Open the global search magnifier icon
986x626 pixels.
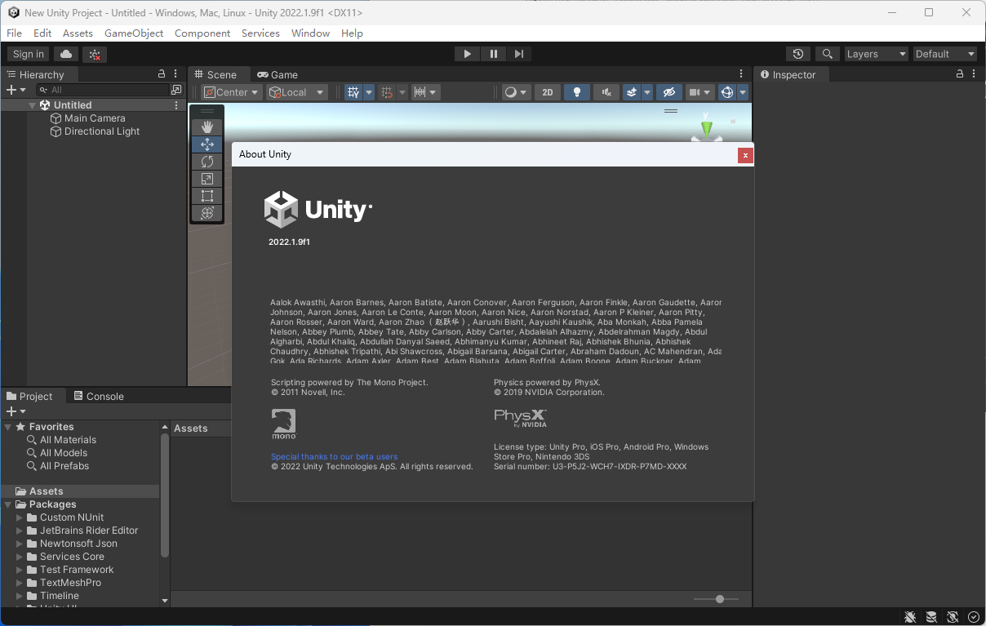[828, 54]
